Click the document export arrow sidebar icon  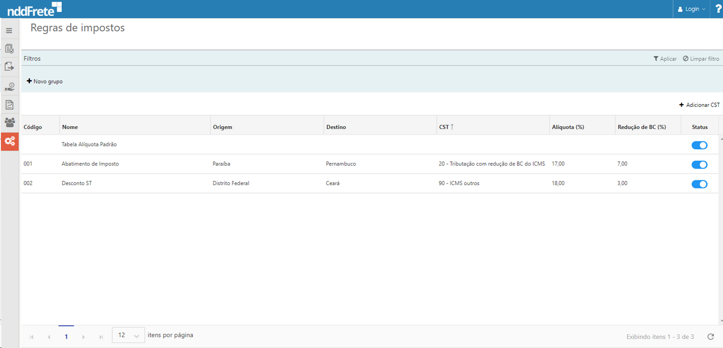click(9, 67)
